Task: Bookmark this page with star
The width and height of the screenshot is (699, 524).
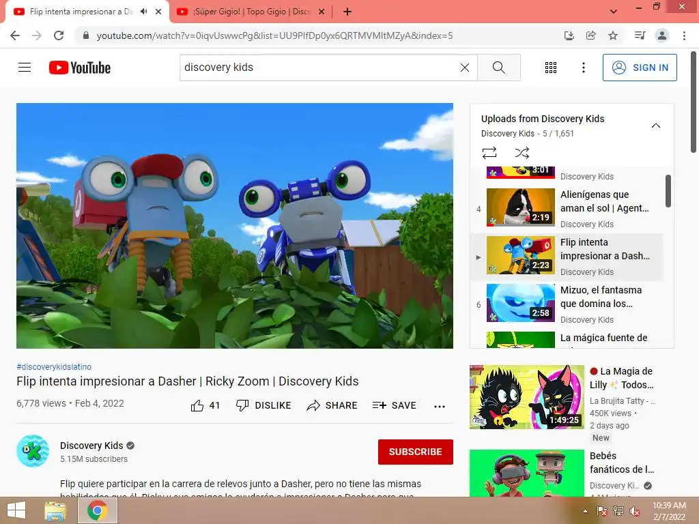Action: click(613, 35)
